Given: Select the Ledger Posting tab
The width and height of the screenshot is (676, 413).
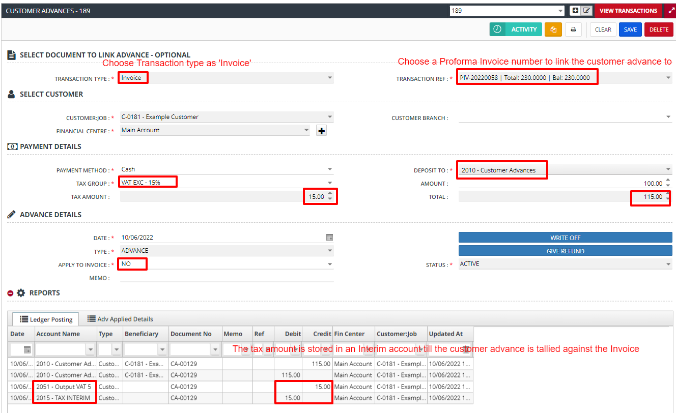Looking at the screenshot, I should point(46,319).
